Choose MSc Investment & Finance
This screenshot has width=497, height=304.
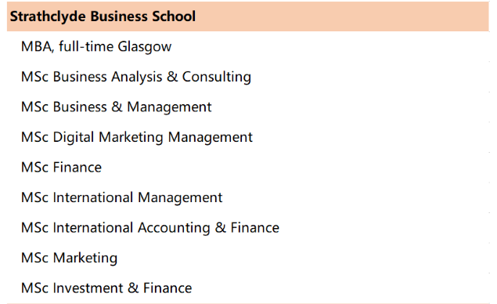[x=248, y=288]
